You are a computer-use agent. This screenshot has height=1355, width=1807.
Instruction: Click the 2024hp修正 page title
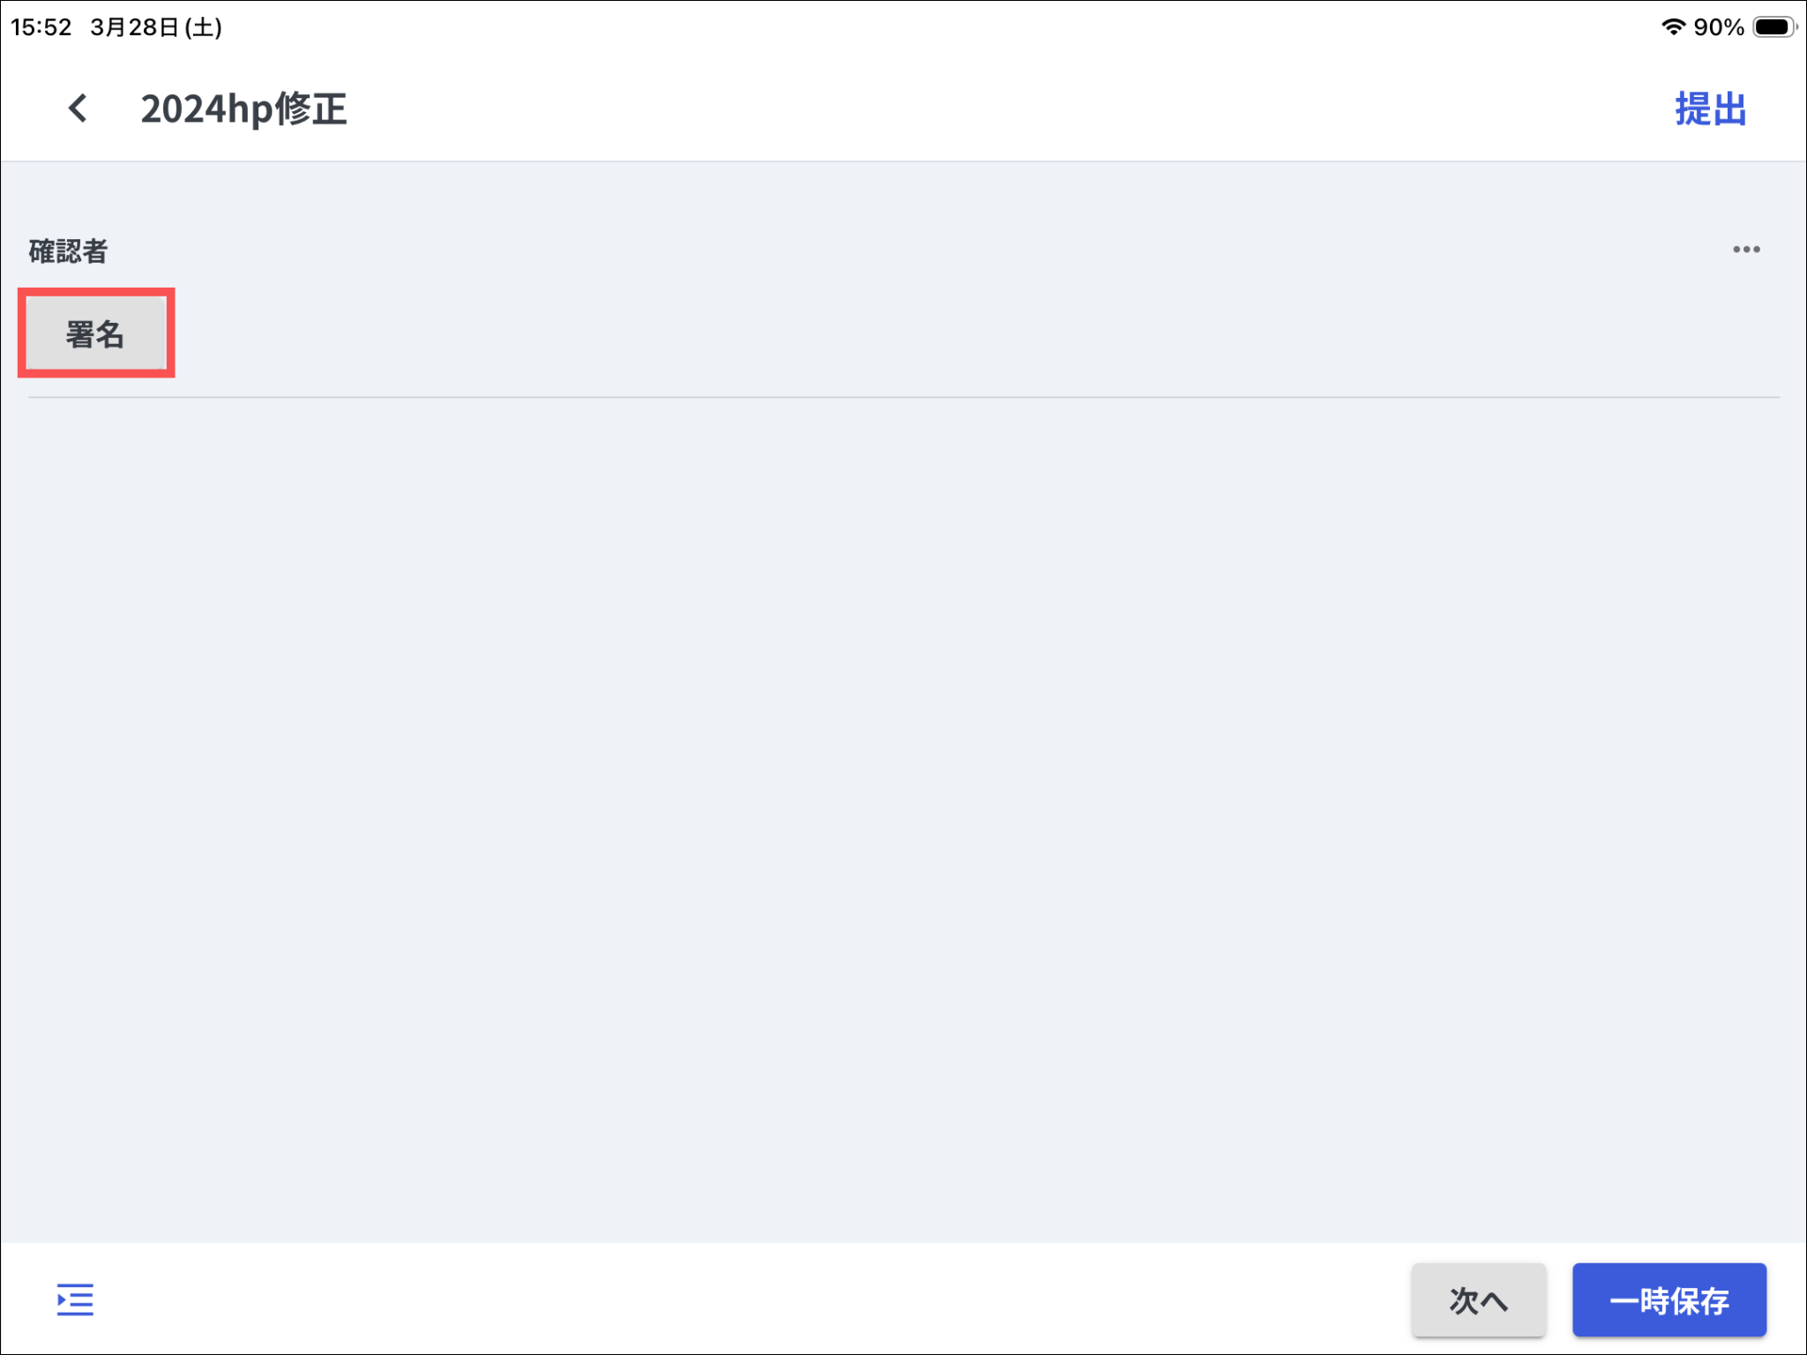coord(244,109)
